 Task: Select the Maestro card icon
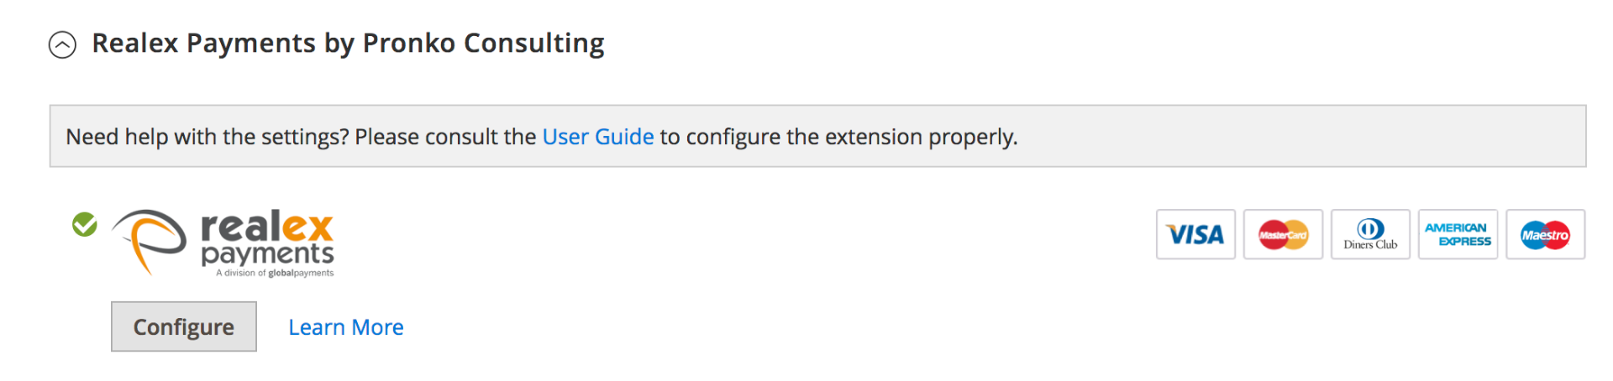point(1545,234)
